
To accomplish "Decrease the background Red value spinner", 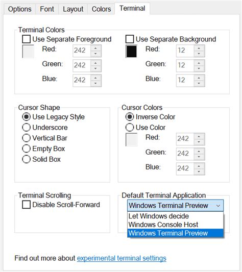I will click(x=199, y=54).
